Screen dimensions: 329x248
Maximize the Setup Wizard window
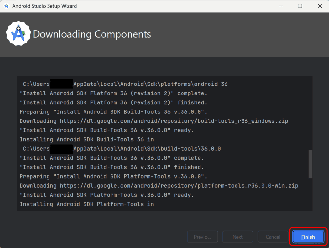point(300,6)
